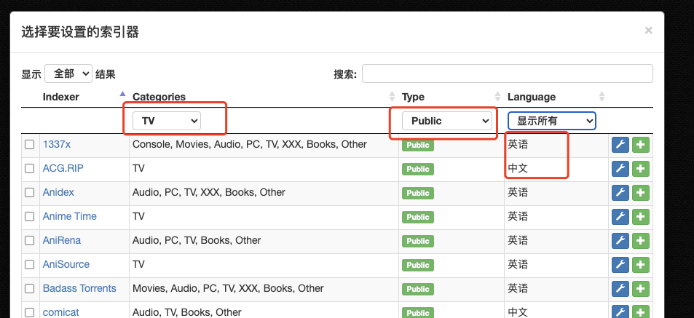Click 中文 language cell in ACG.RIP row
The width and height of the screenshot is (694, 318).
(518, 169)
